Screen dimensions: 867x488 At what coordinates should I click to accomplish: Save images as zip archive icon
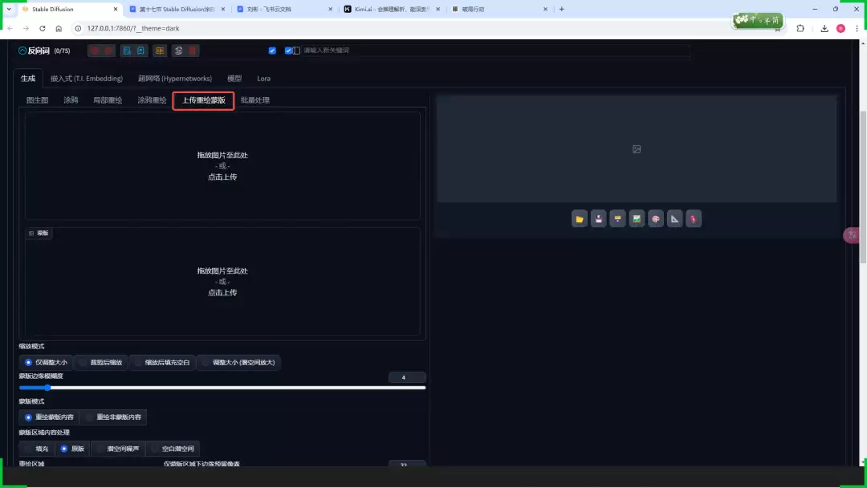click(617, 218)
